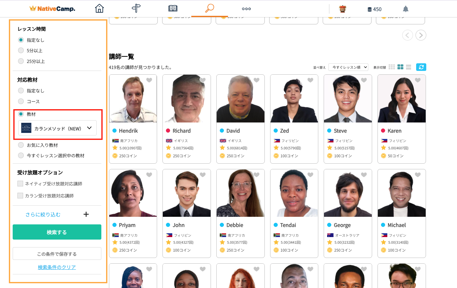Click the 検索条件のクリア link

click(x=57, y=267)
